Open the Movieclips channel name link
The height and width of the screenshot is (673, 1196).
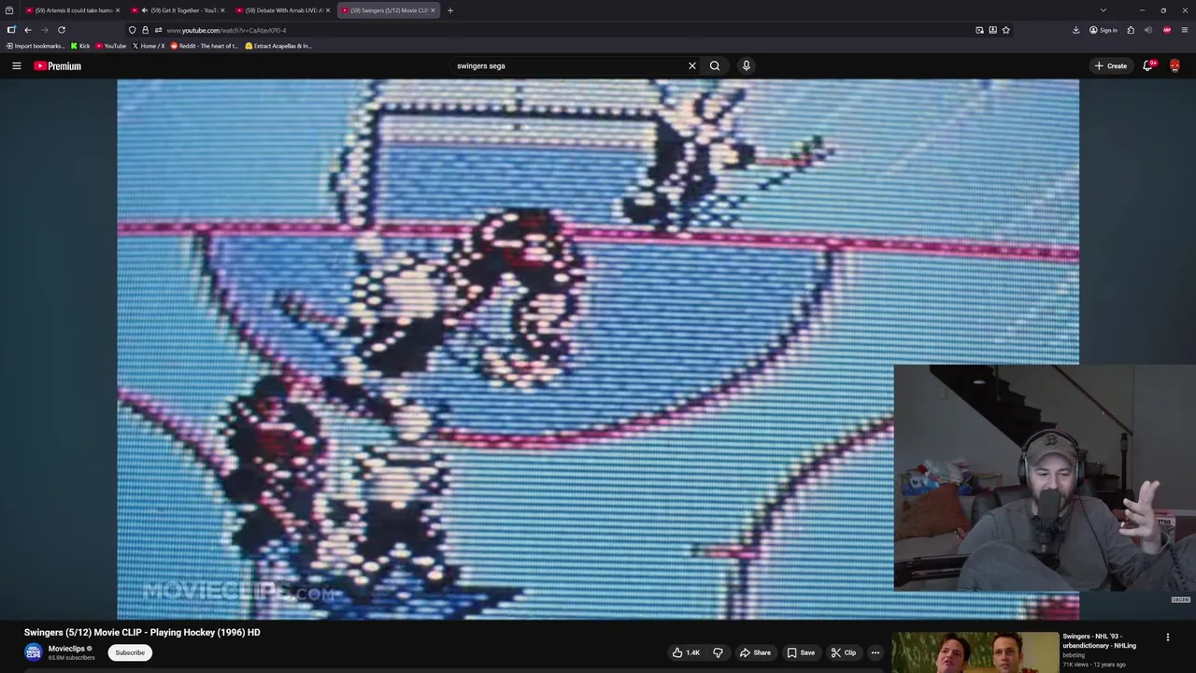[66, 648]
